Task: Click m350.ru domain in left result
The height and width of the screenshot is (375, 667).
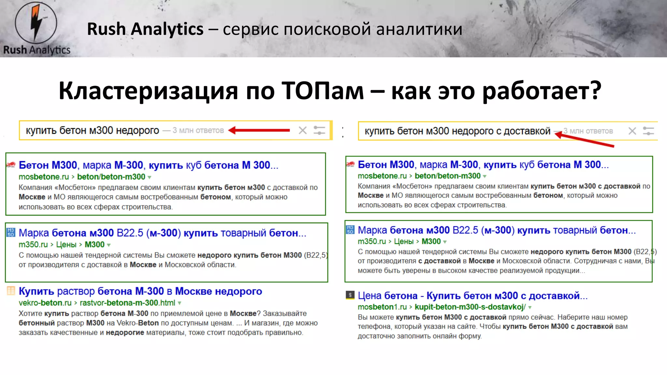Action: tap(33, 244)
